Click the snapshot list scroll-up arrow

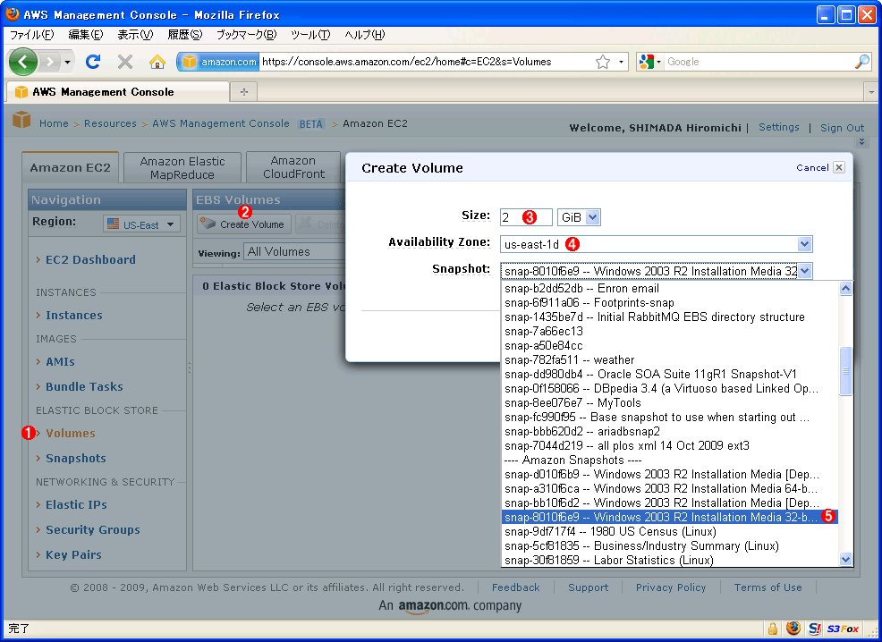click(845, 289)
